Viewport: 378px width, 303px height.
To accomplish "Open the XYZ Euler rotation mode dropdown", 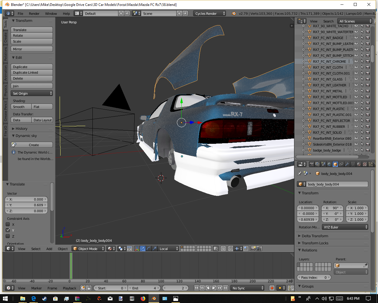I will click(x=345, y=227).
